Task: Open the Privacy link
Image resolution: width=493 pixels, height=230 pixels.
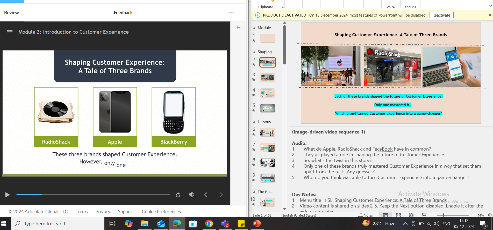Action: pos(103,212)
